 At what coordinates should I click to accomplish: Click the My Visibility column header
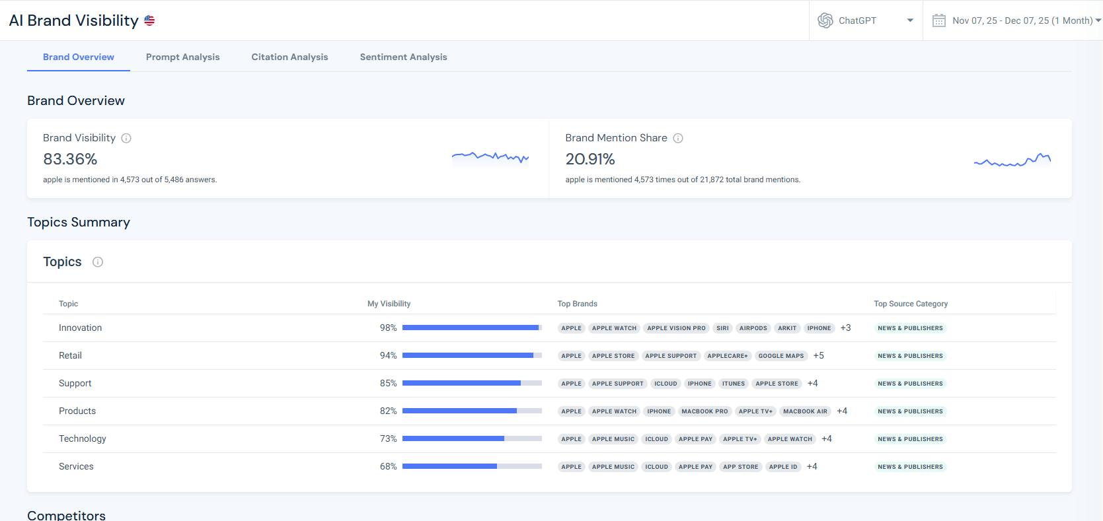pos(389,304)
